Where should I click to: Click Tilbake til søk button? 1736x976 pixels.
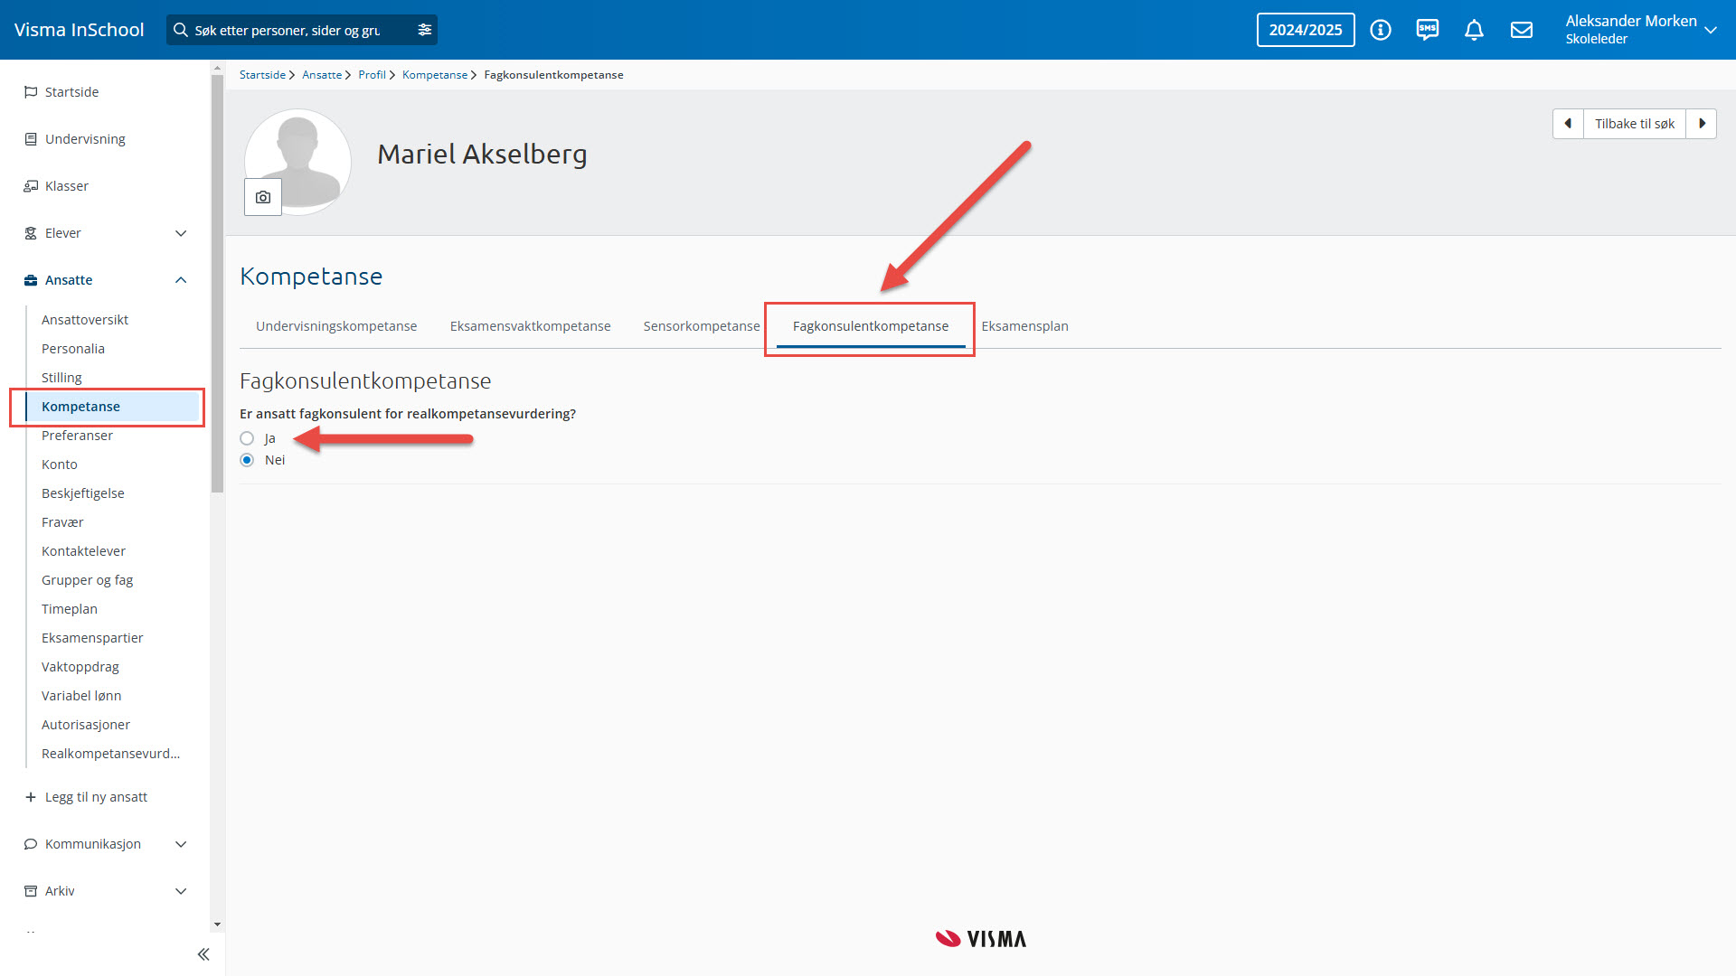pyautogui.click(x=1634, y=124)
